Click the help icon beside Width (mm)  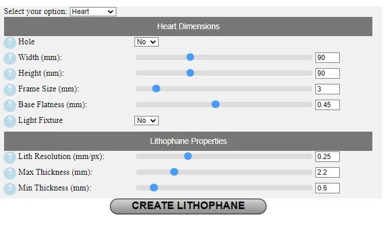(10, 58)
